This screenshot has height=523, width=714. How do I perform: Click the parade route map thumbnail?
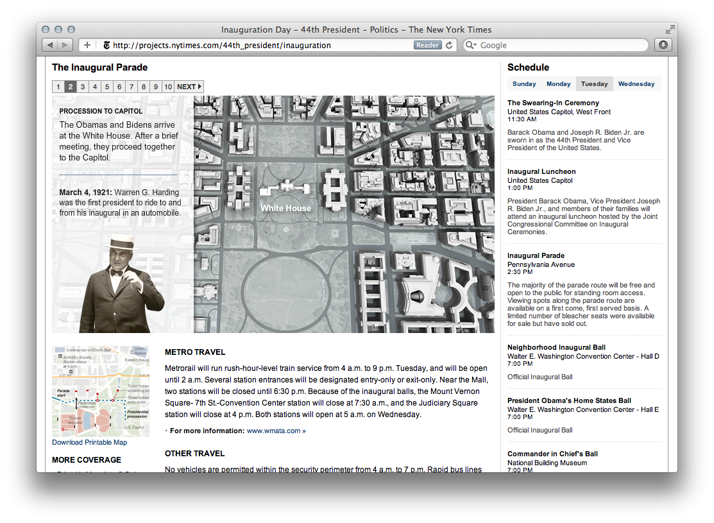(x=101, y=391)
